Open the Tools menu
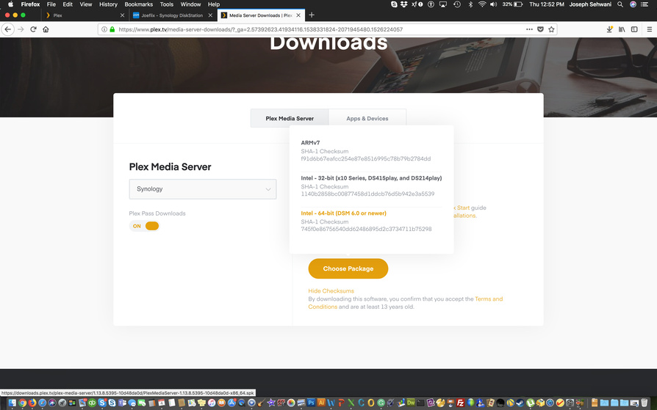The height and width of the screenshot is (410, 657). click(x=166, y=4)
